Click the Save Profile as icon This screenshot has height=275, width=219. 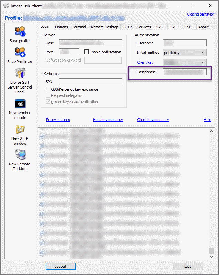pyautogui.click(x=19, y=52)
